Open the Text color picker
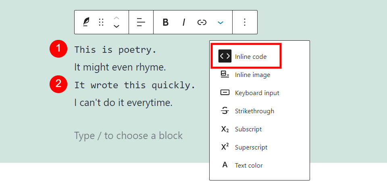The height and width of the screenshot is (193, 387). tap(249, 166)
